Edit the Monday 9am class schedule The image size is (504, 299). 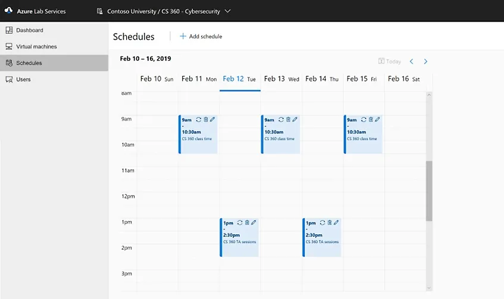(x=212, y=119)
